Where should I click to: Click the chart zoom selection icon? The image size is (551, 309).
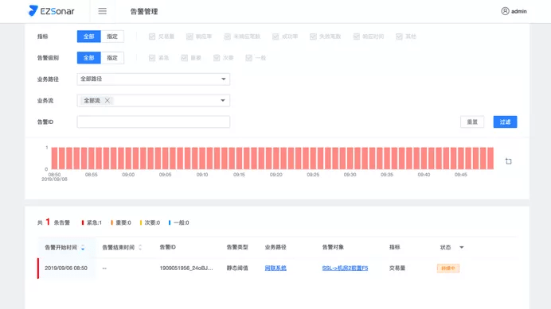[509, 161]
